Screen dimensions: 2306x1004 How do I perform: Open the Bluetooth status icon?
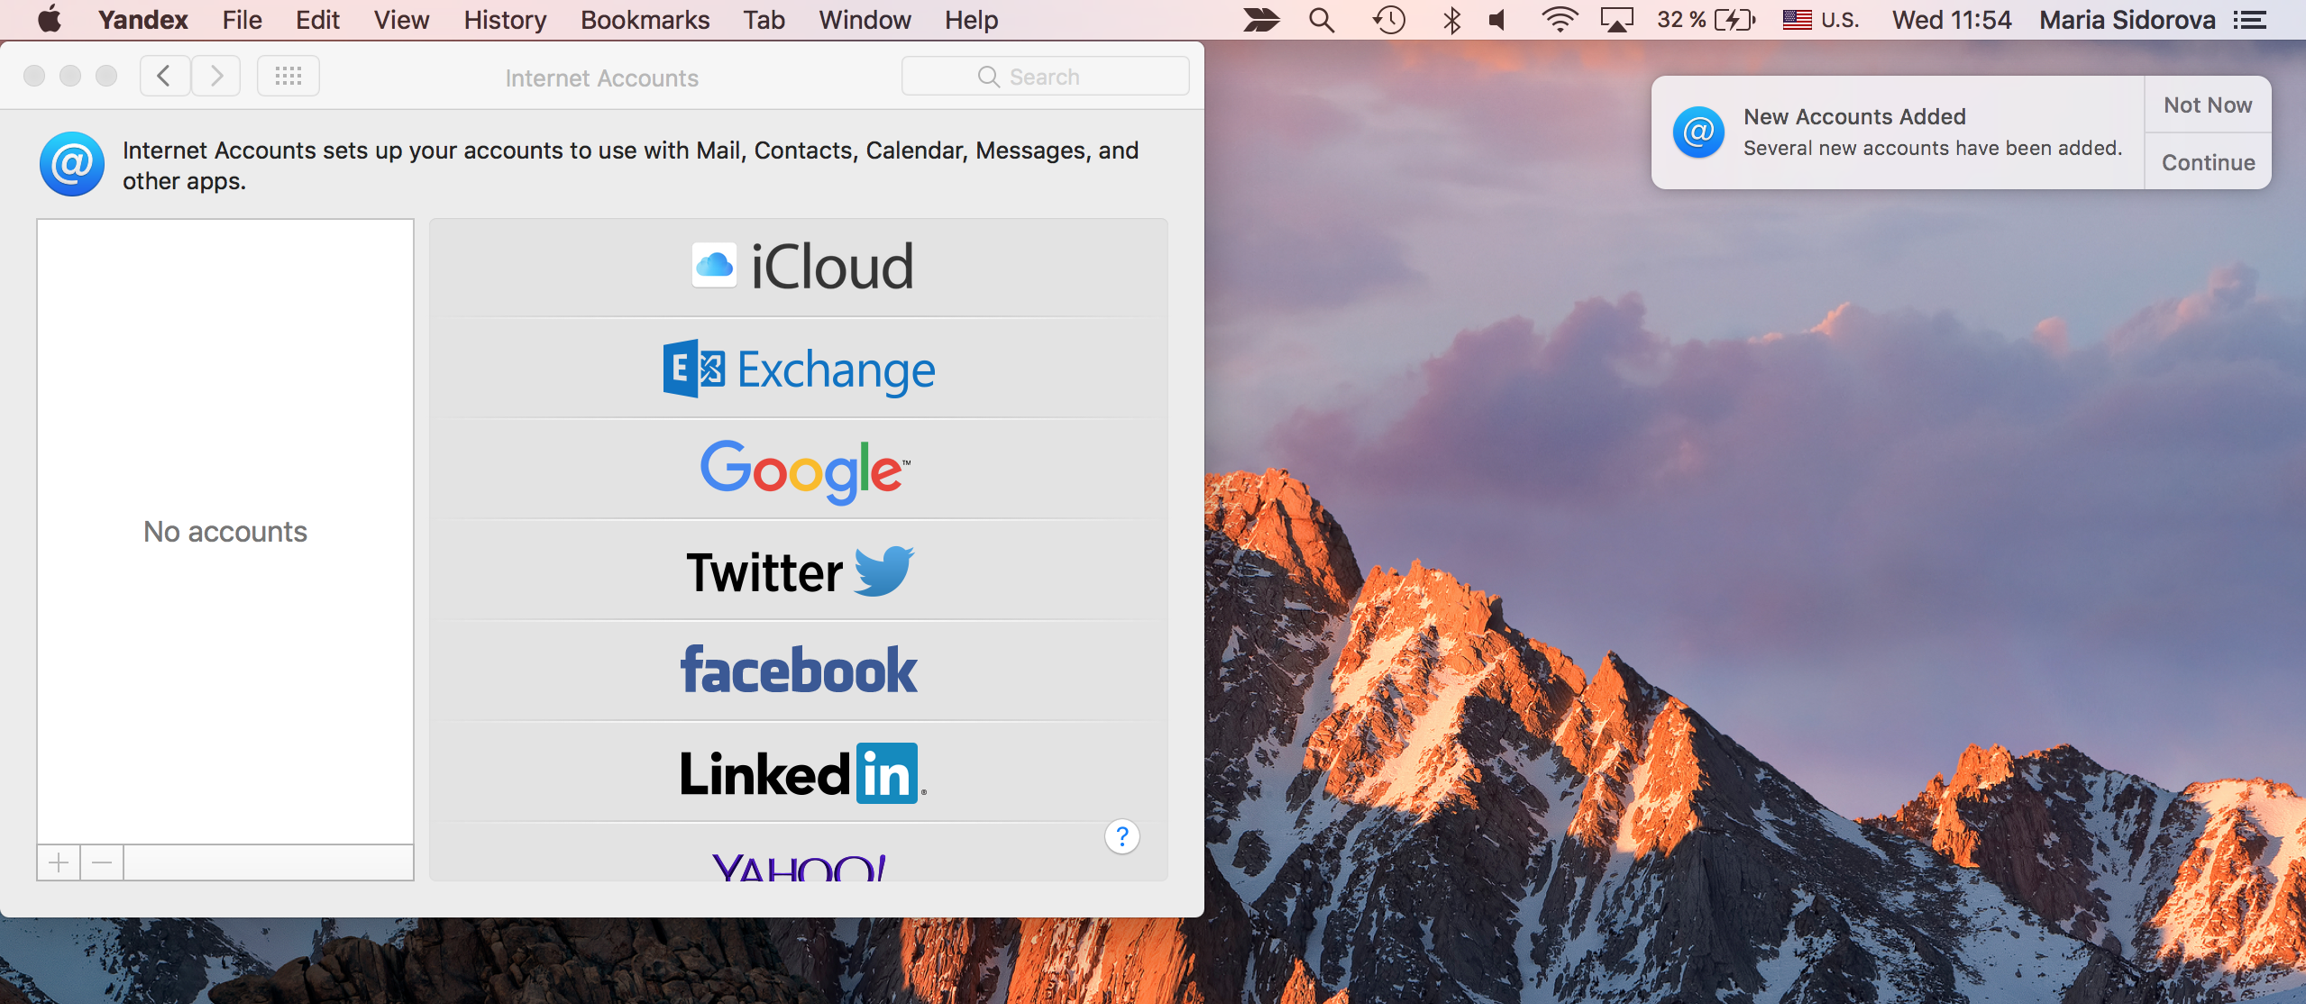tap(1451, 20)
